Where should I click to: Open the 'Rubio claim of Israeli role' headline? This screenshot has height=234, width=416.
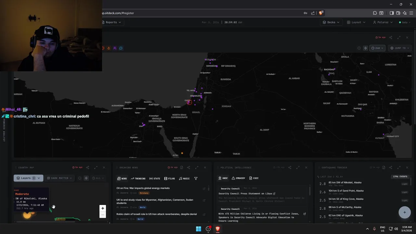[157, 214]
